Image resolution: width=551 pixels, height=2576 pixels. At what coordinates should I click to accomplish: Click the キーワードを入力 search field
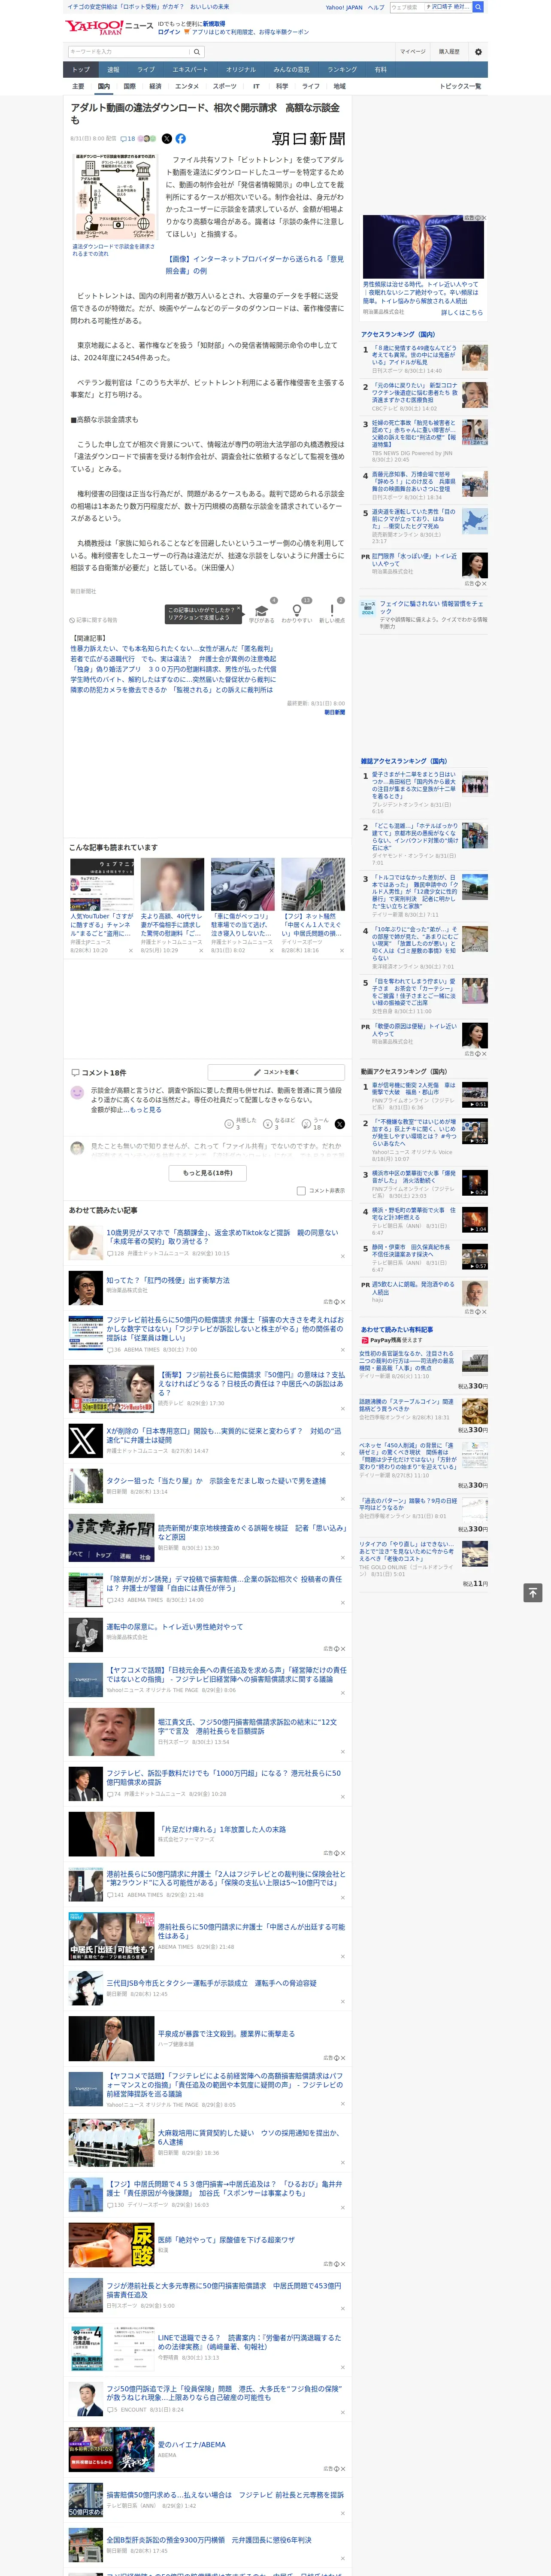[129, 52]
